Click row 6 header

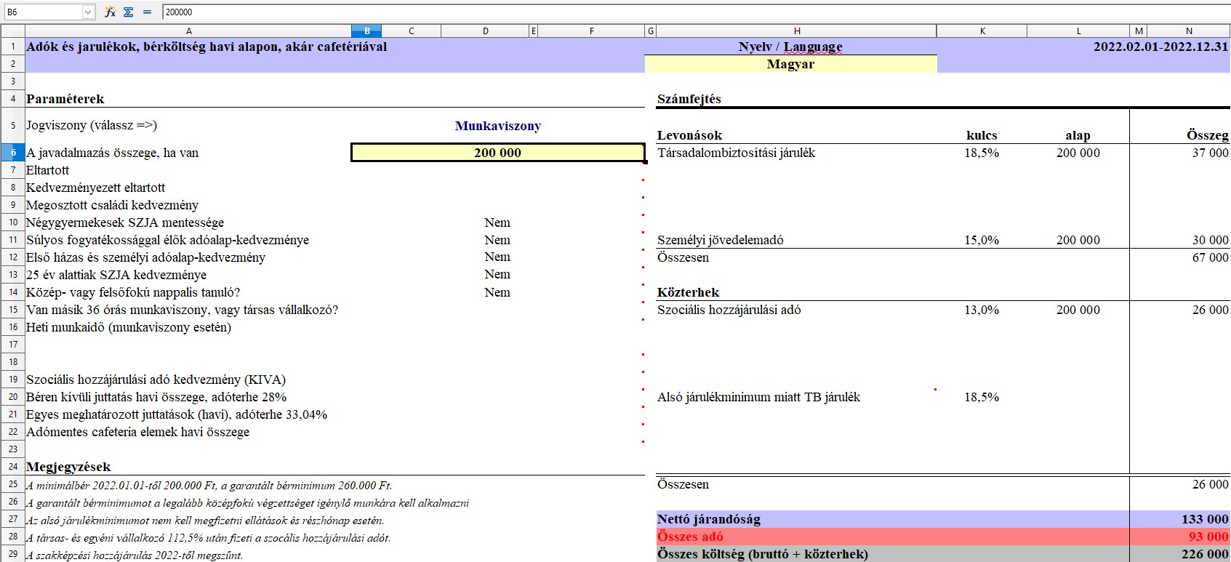13,153
